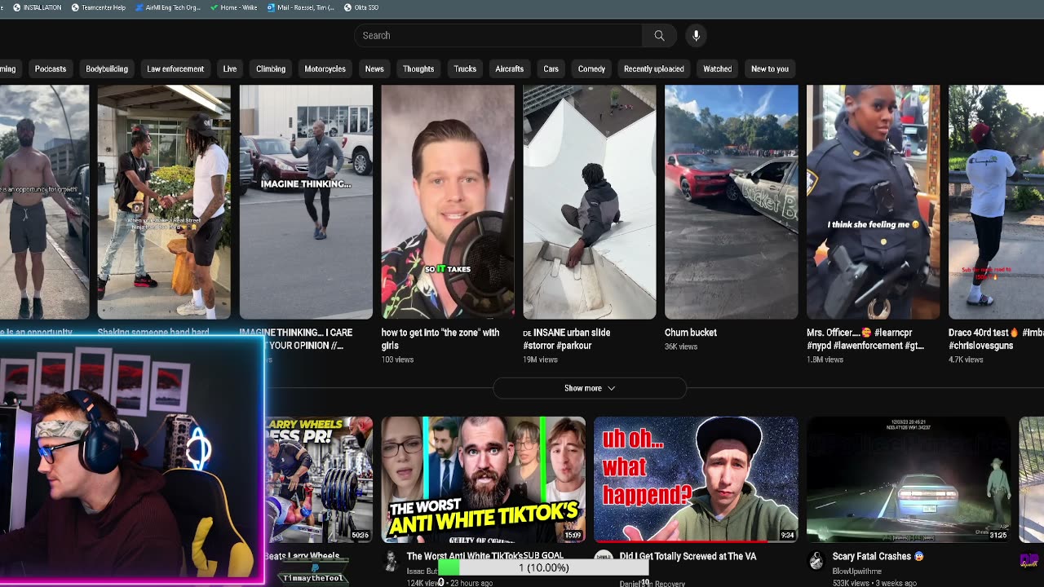This screenshot has width=1044, height=587.
Task: Open the urban slide parkour Short thumbnail
Action: tap(590, 202)
